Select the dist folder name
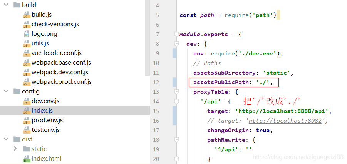The width and height of the screenshot is (347, 164). tap(27, 139)
